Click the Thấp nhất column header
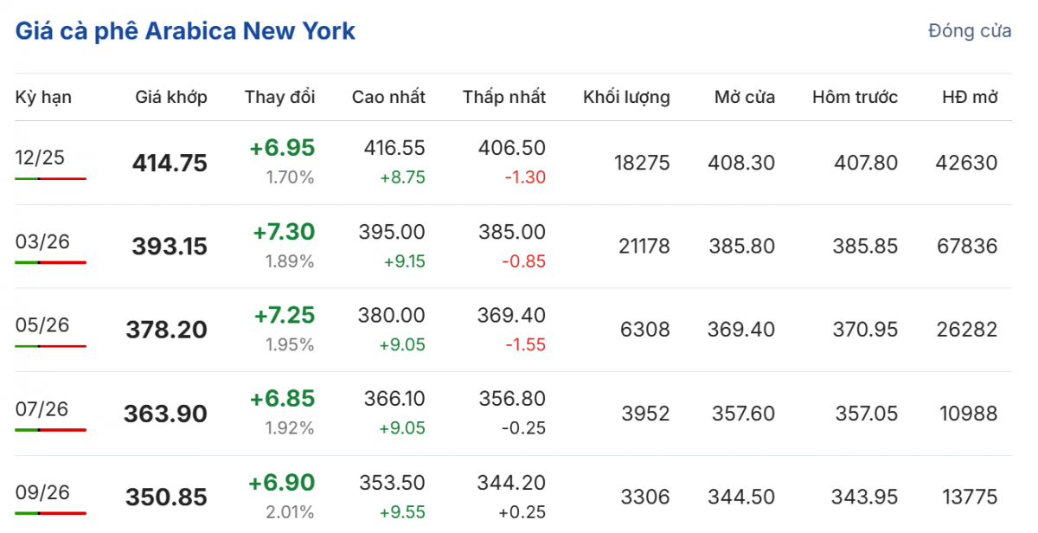The image size is (1038, 533). tap(503, 97)
